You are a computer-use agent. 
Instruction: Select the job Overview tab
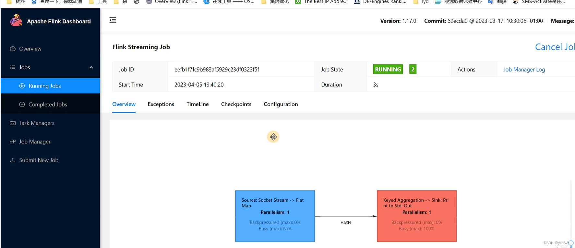[124, 104]
